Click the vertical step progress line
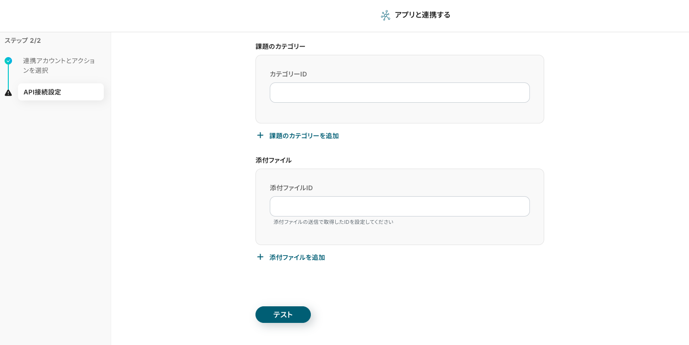Viewport: 689px width, 345px height. click(8, 77)
